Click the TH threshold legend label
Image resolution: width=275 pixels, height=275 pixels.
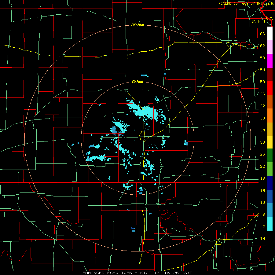[x=262, y=239]
